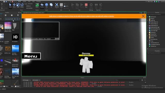Open the Terrain Editor
This screenshot has width=165, height=93.
pyautogui.click(x=37, y=5)
